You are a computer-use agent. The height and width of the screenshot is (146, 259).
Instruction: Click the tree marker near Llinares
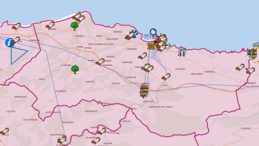75,69
